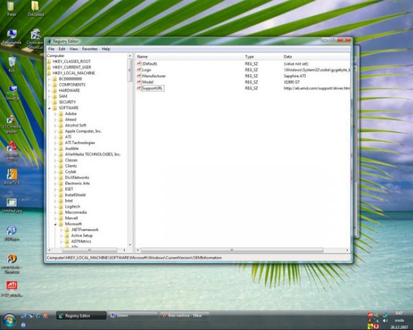This screenshot has width=413, height=330.
Task: Open the AVerTV 6 desktop icon
Action: 12,177
